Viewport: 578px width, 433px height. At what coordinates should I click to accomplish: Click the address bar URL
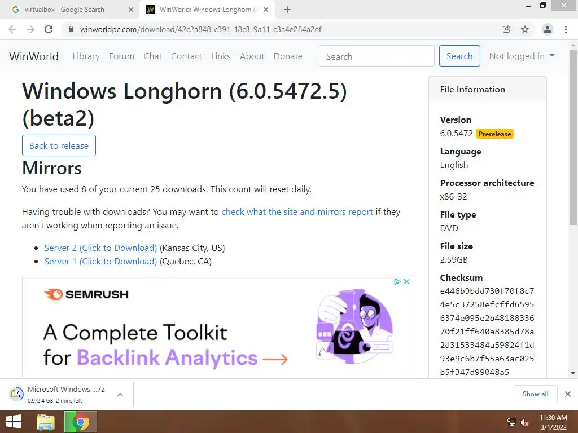coord(200,29)
